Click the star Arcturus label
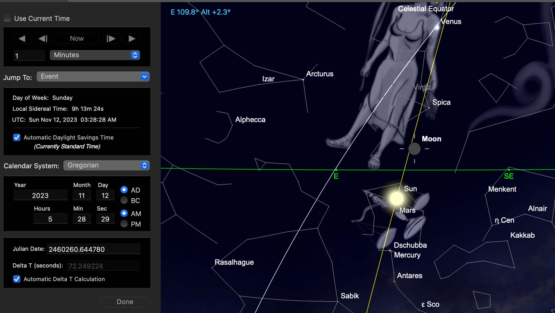This screenshot has height=313, width=555. [x=320, y=74]
